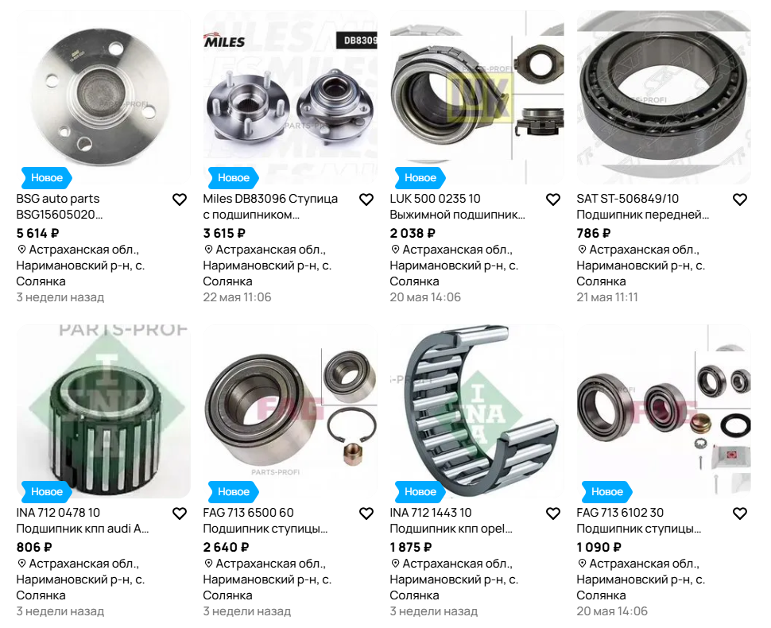This screenshot has height=628, width=771.
Task: Open SAT bearing product image
Action: coord(664,97)
